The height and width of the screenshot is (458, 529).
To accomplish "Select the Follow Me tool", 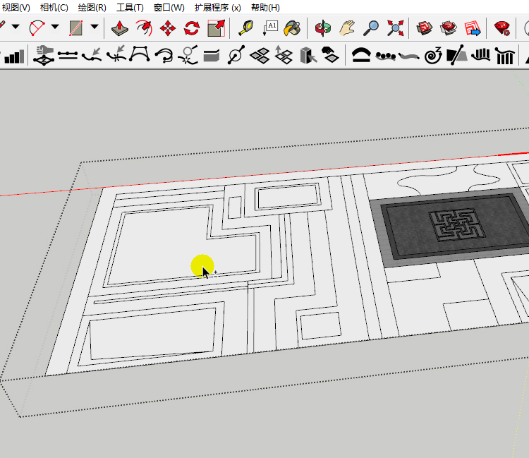I will pyautogui.click(x=144, y=28).
